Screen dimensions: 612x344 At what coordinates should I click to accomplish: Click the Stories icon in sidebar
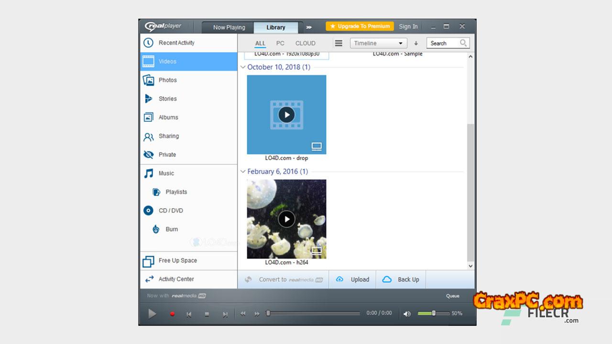click(x=149, y=98)
